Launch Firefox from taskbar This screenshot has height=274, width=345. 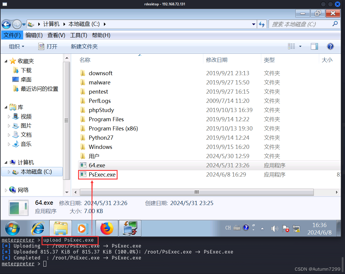(107, 228)
